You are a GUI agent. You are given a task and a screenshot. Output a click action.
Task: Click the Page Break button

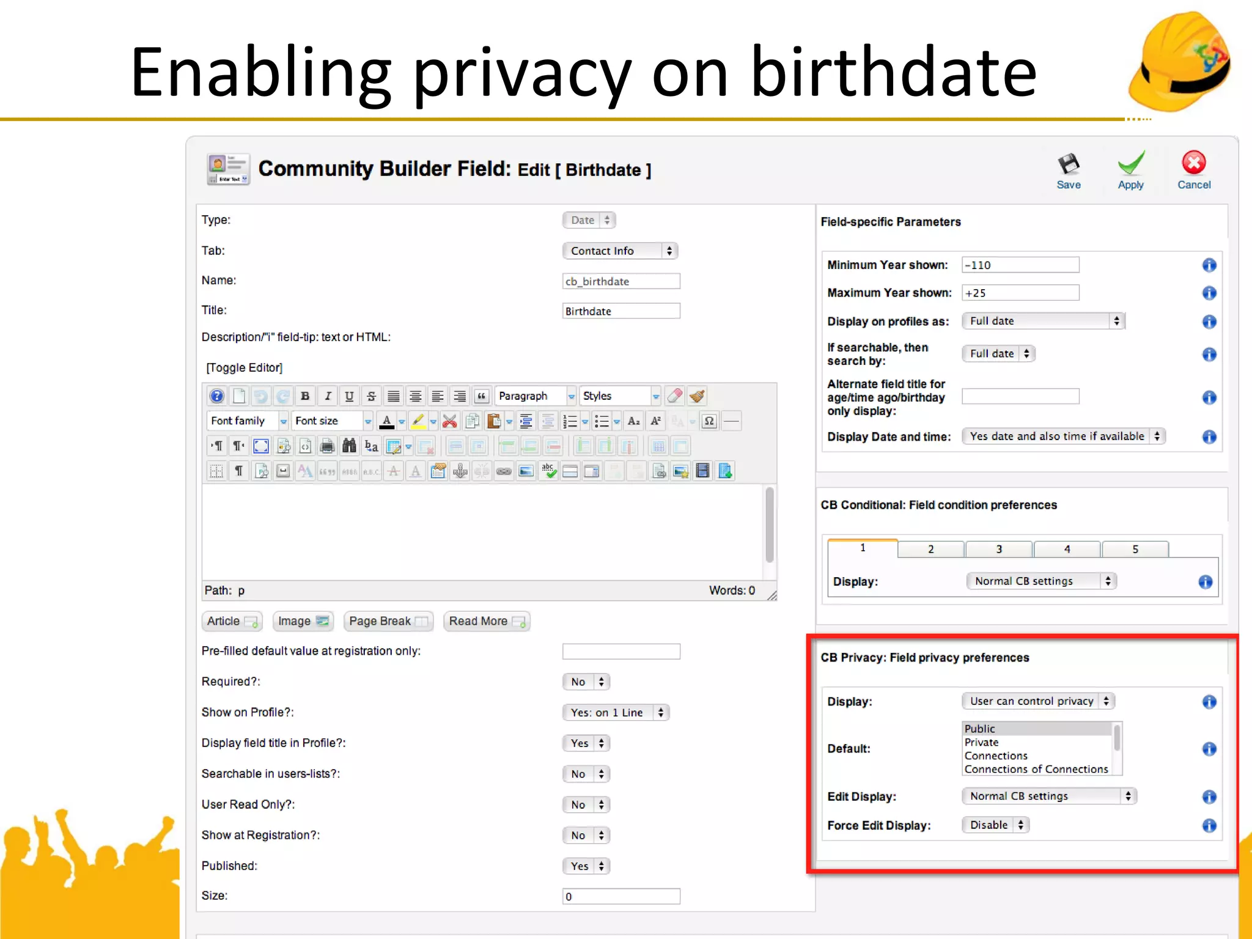(388, 621)
